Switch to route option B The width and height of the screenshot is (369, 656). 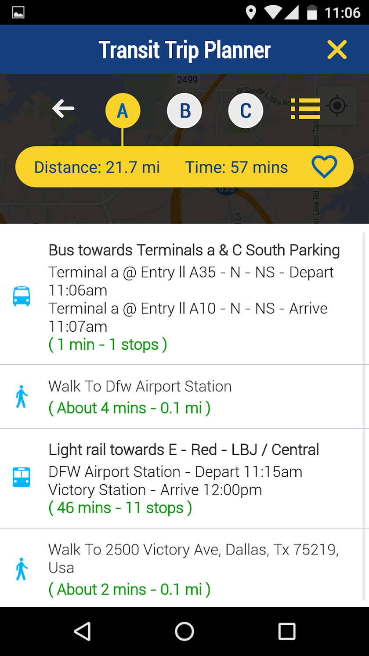point(184,111)
